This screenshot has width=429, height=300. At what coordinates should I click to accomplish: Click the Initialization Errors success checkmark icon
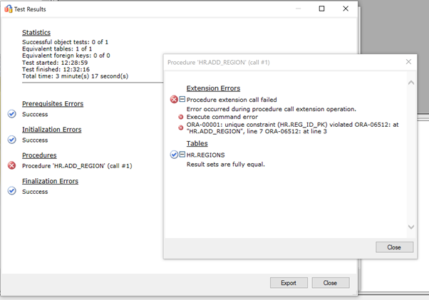tap(11, 140)
